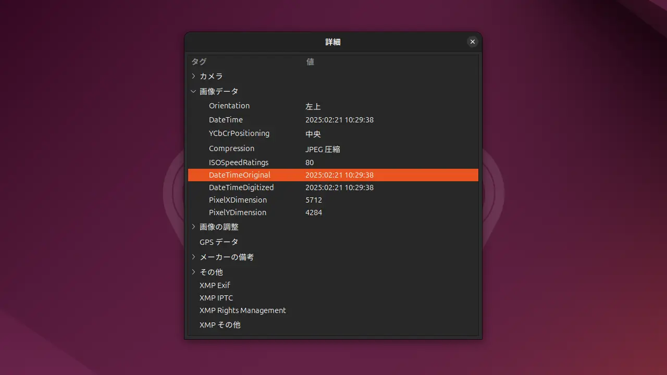Click the YCbCrPositioning value 中央
This screenshot has height=375, width=667.
313,134
